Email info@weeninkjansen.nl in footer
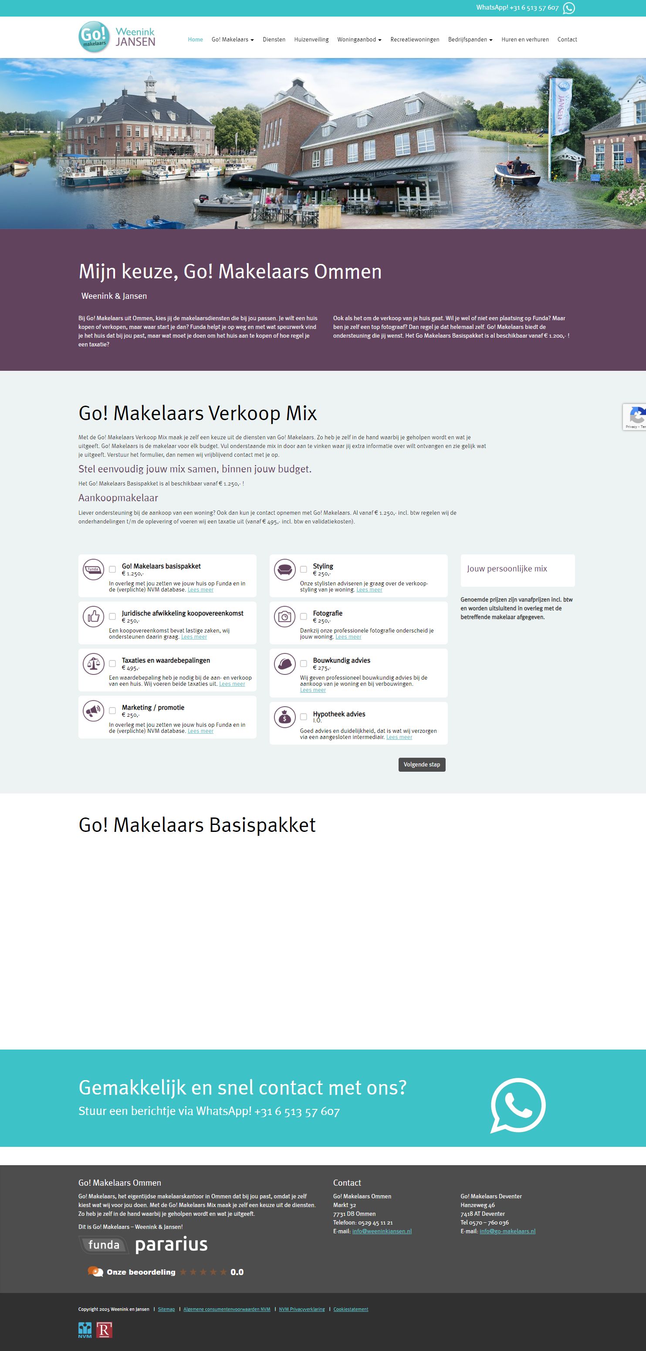Viewport: 646px width, 1351px height. point(382,1231)
